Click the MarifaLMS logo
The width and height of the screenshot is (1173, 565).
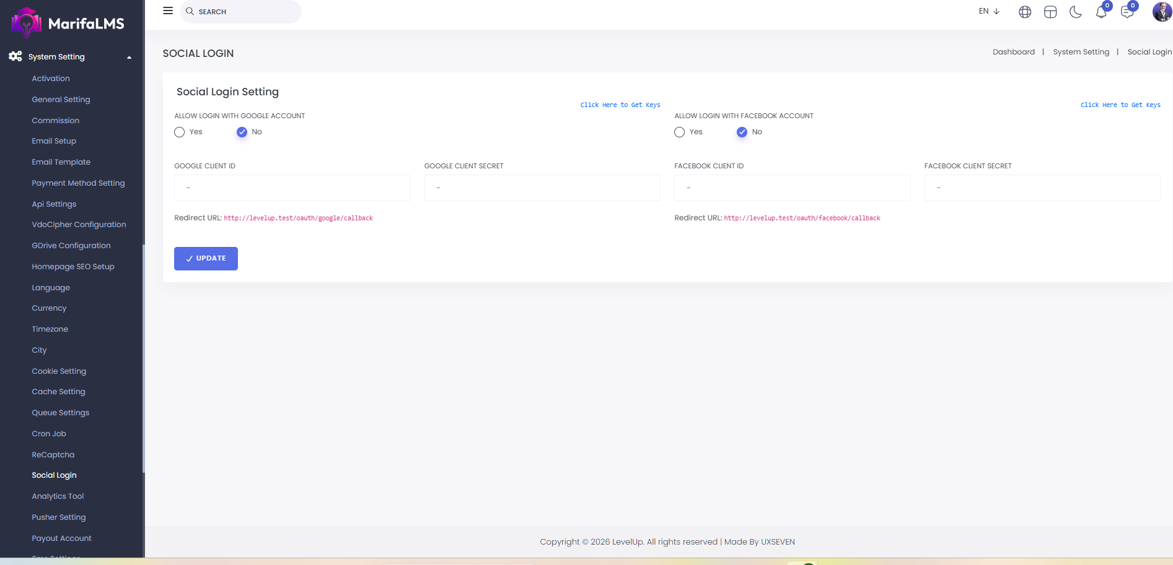[68, 23]
